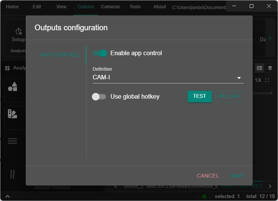Image resolution: width=278 pixels, height=201 pixels.
Task: Close the application window
Action: (x=269, y=6)
